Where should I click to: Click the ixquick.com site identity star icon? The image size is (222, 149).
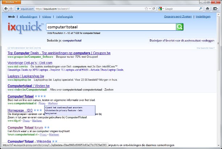[18, 9]
